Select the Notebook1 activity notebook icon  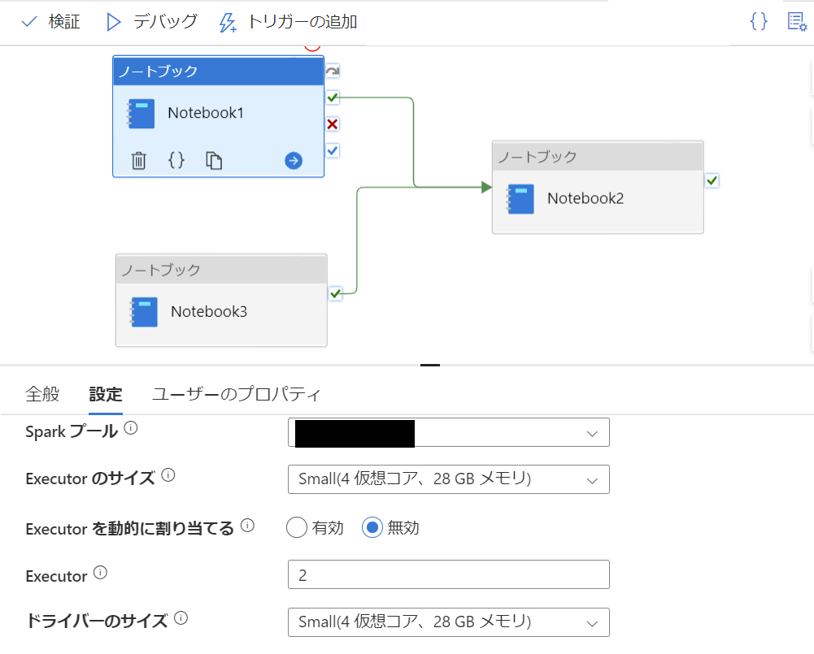(141, 114)
